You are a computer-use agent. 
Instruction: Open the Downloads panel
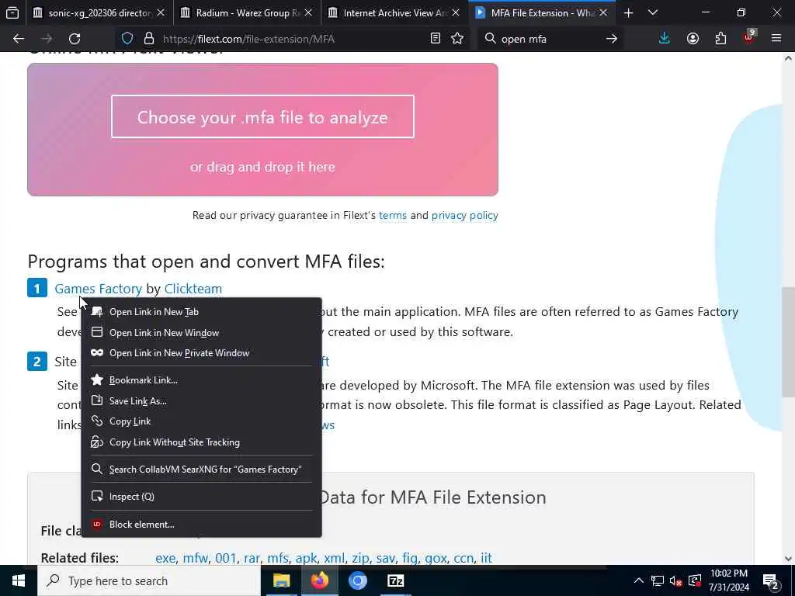(x=665, y=39)
